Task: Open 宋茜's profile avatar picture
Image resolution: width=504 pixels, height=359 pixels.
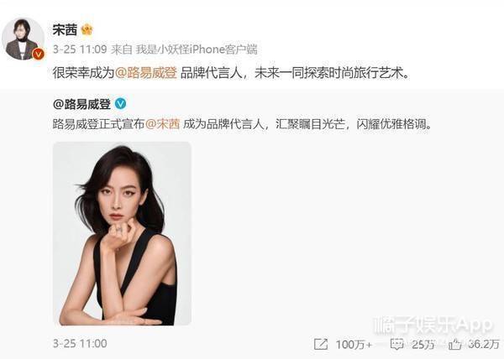Action: point(23,39)
